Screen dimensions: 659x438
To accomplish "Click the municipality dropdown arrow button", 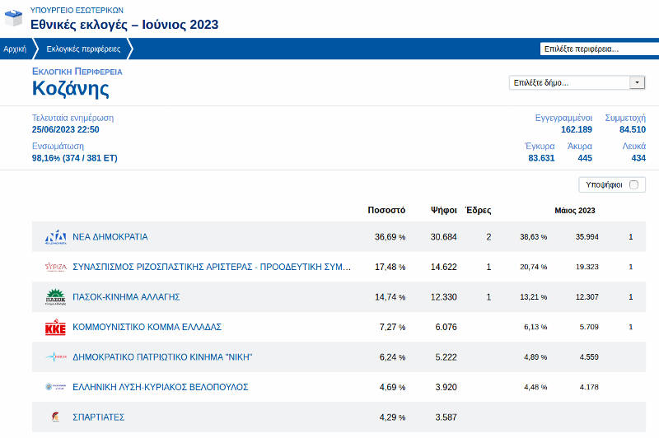I will click(637, 83).
